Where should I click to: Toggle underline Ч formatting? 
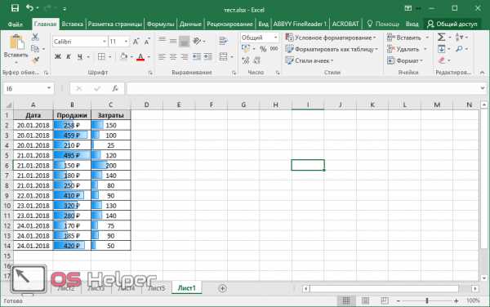pyautogui.click(x=80, y=57)
